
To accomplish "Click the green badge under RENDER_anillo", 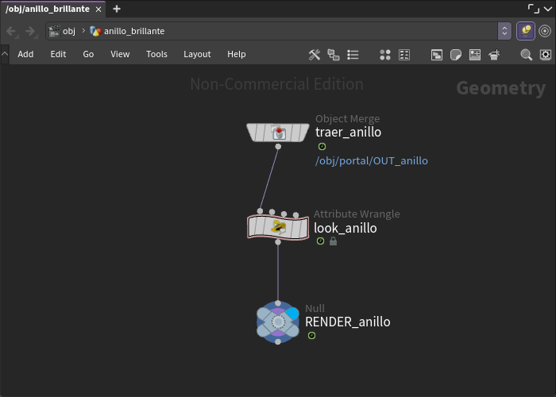I will 311,335.
